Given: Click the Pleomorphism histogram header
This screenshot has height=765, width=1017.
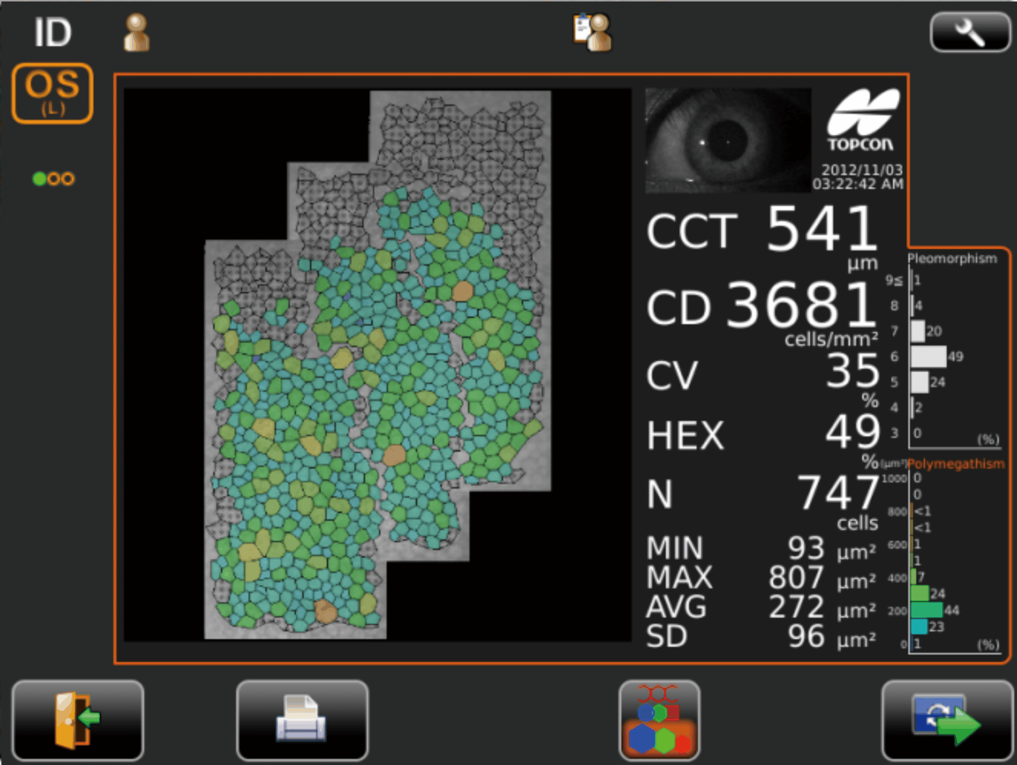Looking at the screenshot, I should coord(952,258).
